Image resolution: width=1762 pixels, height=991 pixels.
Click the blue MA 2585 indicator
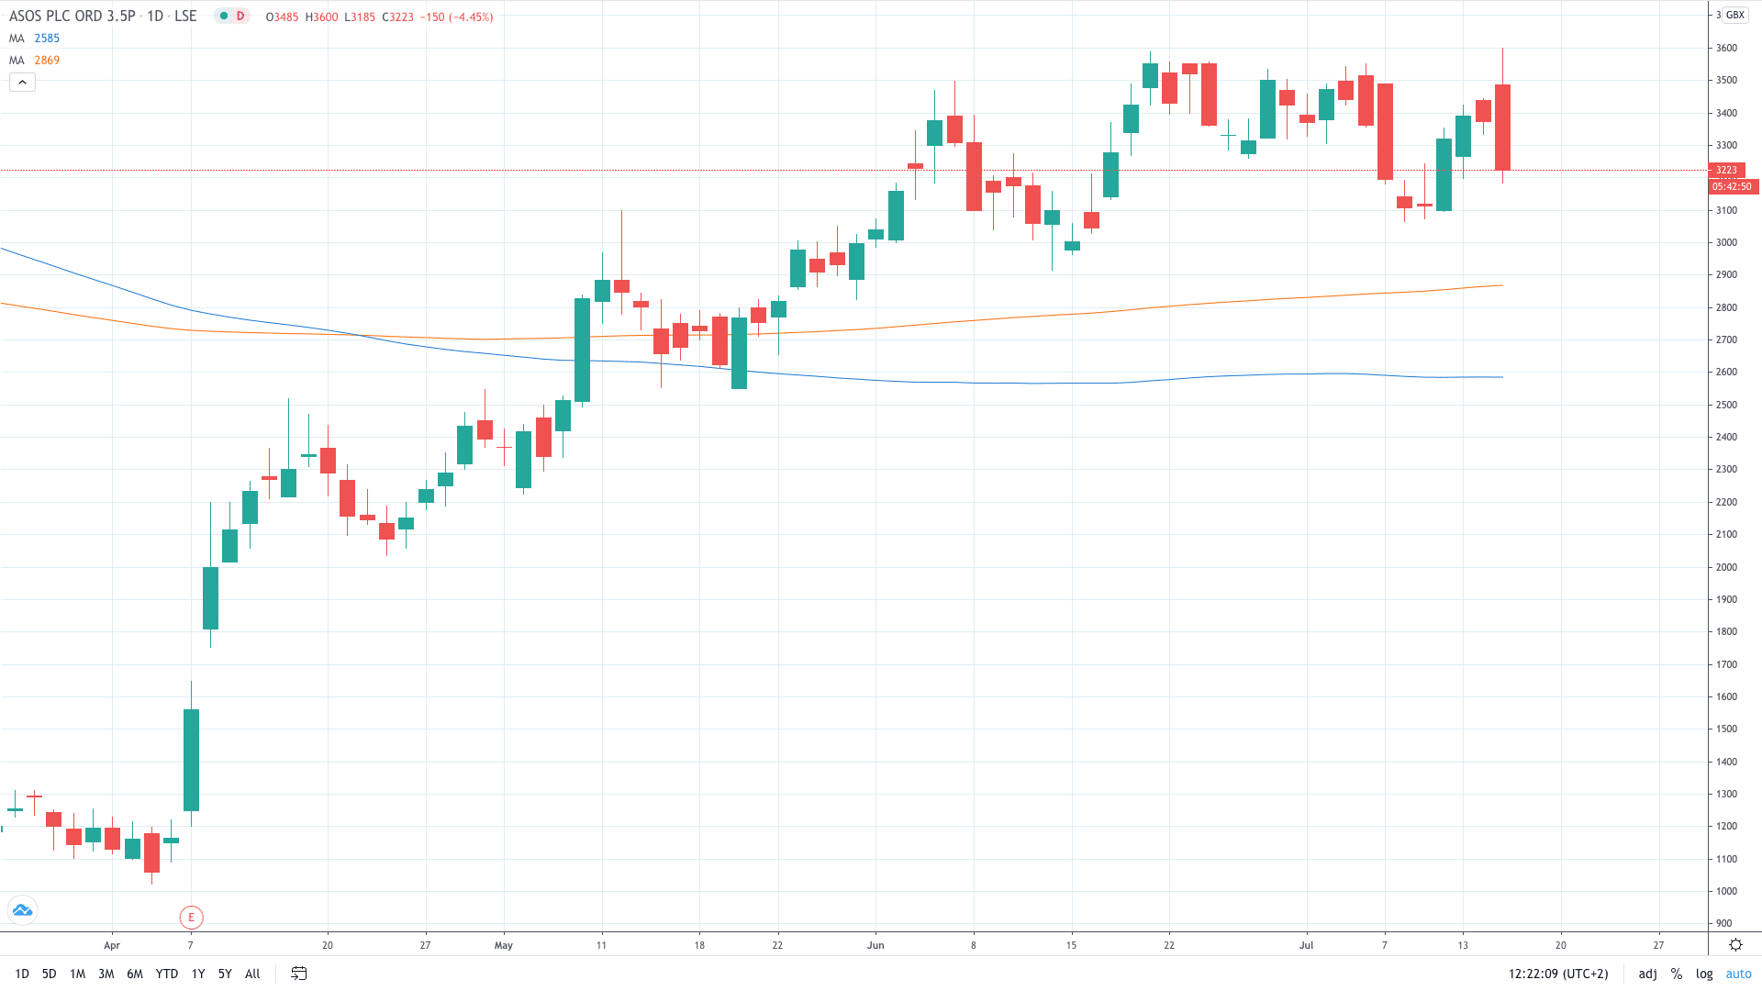click(x=35, y=39)
